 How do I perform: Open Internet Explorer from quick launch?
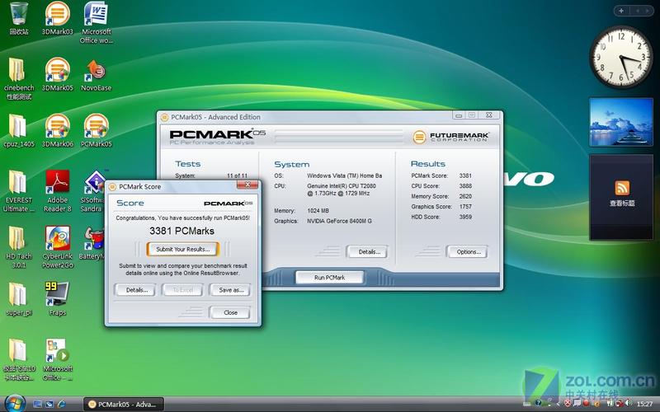(x=61, y=405)
